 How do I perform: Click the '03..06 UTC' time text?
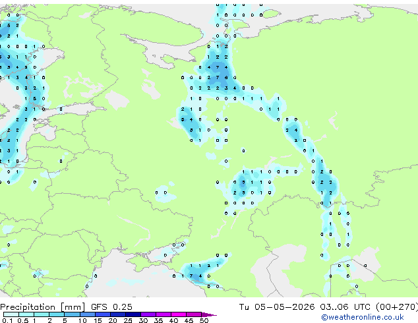coord(345,307)
